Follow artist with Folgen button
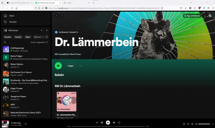The width and height of the screenshot is (215, 128). coord(71,66)
